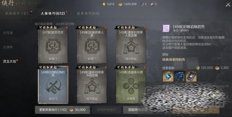This screenshot has width=232, height=117.
Task: Choose 灵玉大地 region in the sidebar
Action: (x=9, y=61)
